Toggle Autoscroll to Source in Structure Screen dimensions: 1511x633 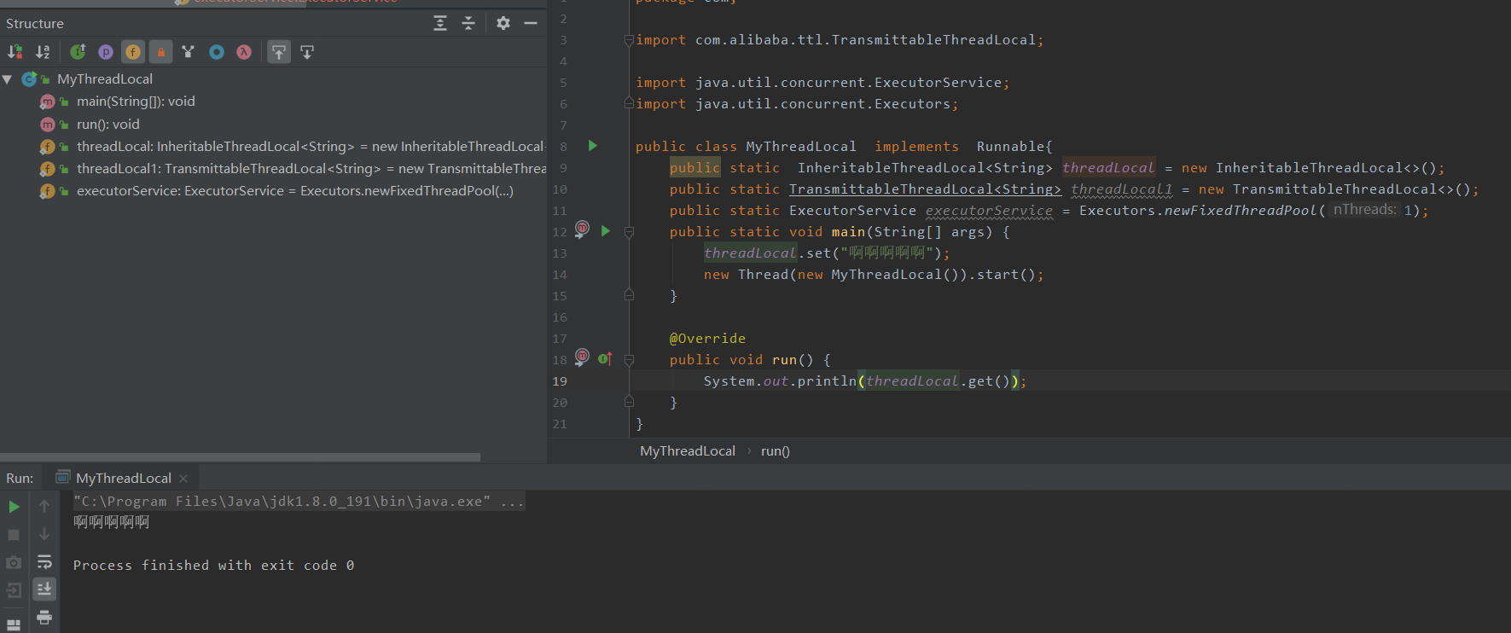point(279,52)
